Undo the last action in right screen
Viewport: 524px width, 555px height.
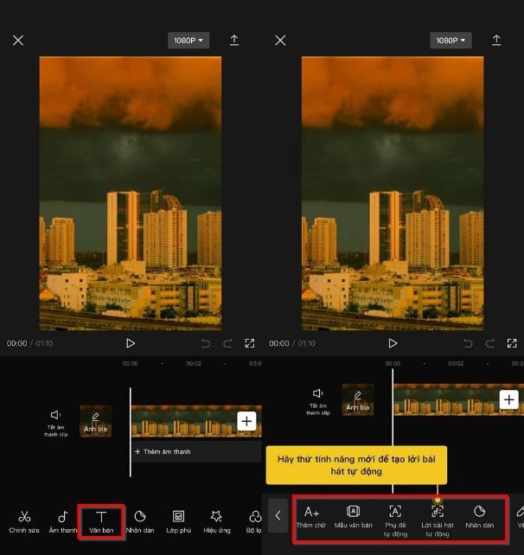[468, 343]
